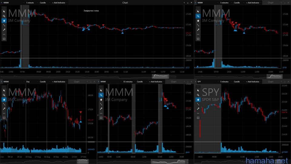Viewport: 291px width, 164px height.
Task: Activate the zoom magnifier in the 1-minute MMM chart
Action: coord(4,16)
